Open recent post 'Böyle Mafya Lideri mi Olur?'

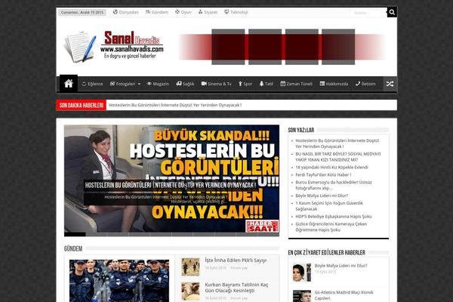322,196
